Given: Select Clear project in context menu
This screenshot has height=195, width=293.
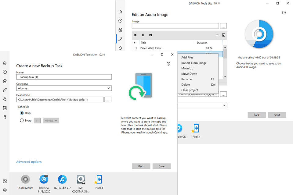Looking at the screenshot, I should [x=198, y=90].
